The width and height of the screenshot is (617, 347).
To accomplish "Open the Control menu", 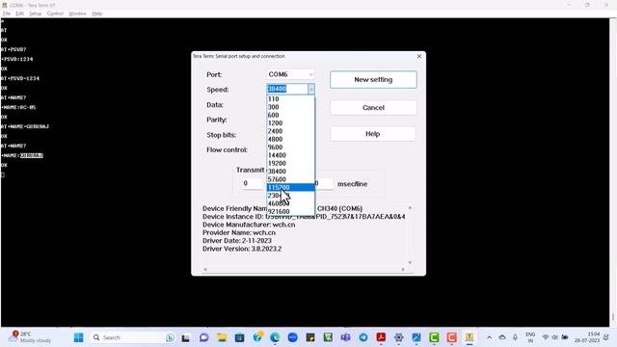I will pos(55,13).
